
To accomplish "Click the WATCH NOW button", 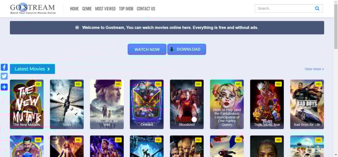I will [x=147, y=49].
